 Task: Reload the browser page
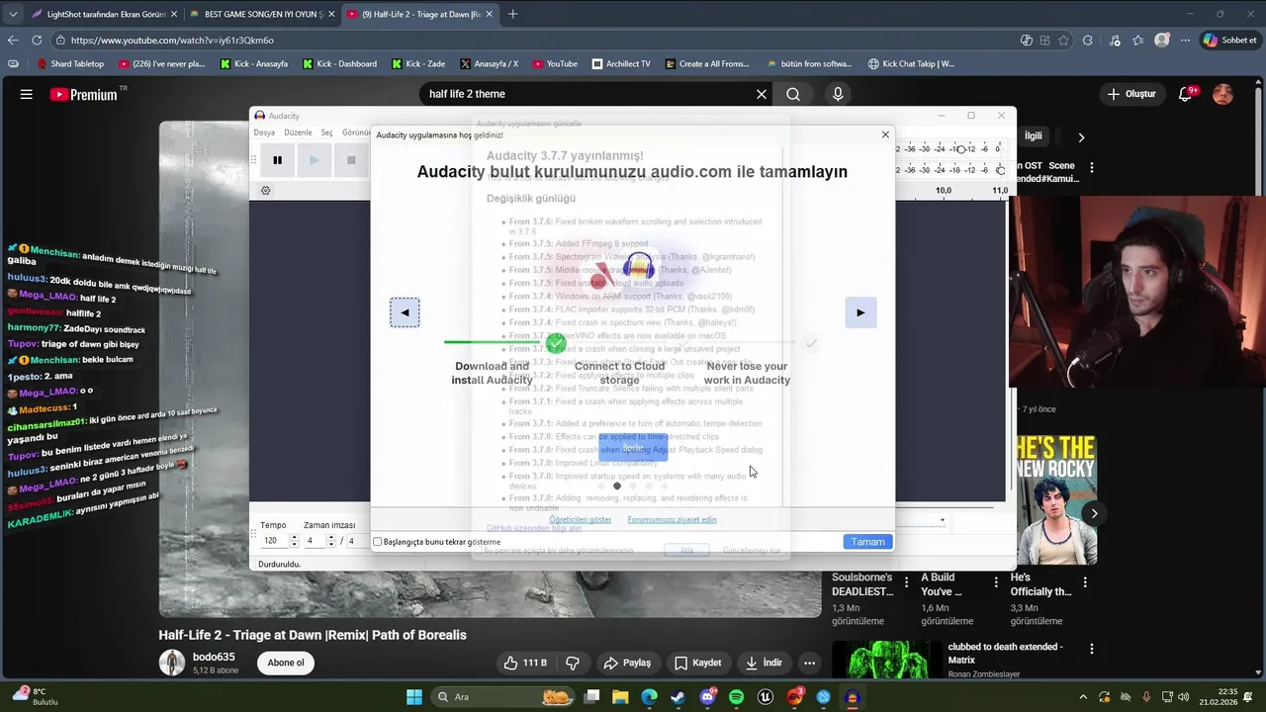37,41
